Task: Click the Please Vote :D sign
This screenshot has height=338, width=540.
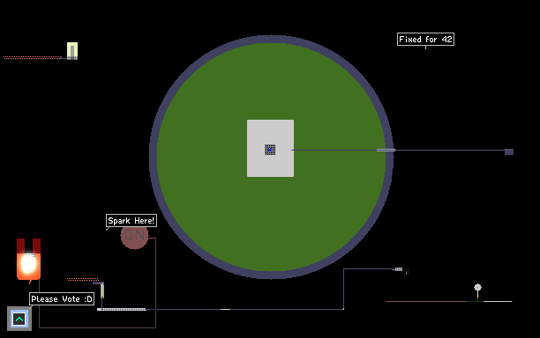Action: pyautogui.click(x=62, y=299)
